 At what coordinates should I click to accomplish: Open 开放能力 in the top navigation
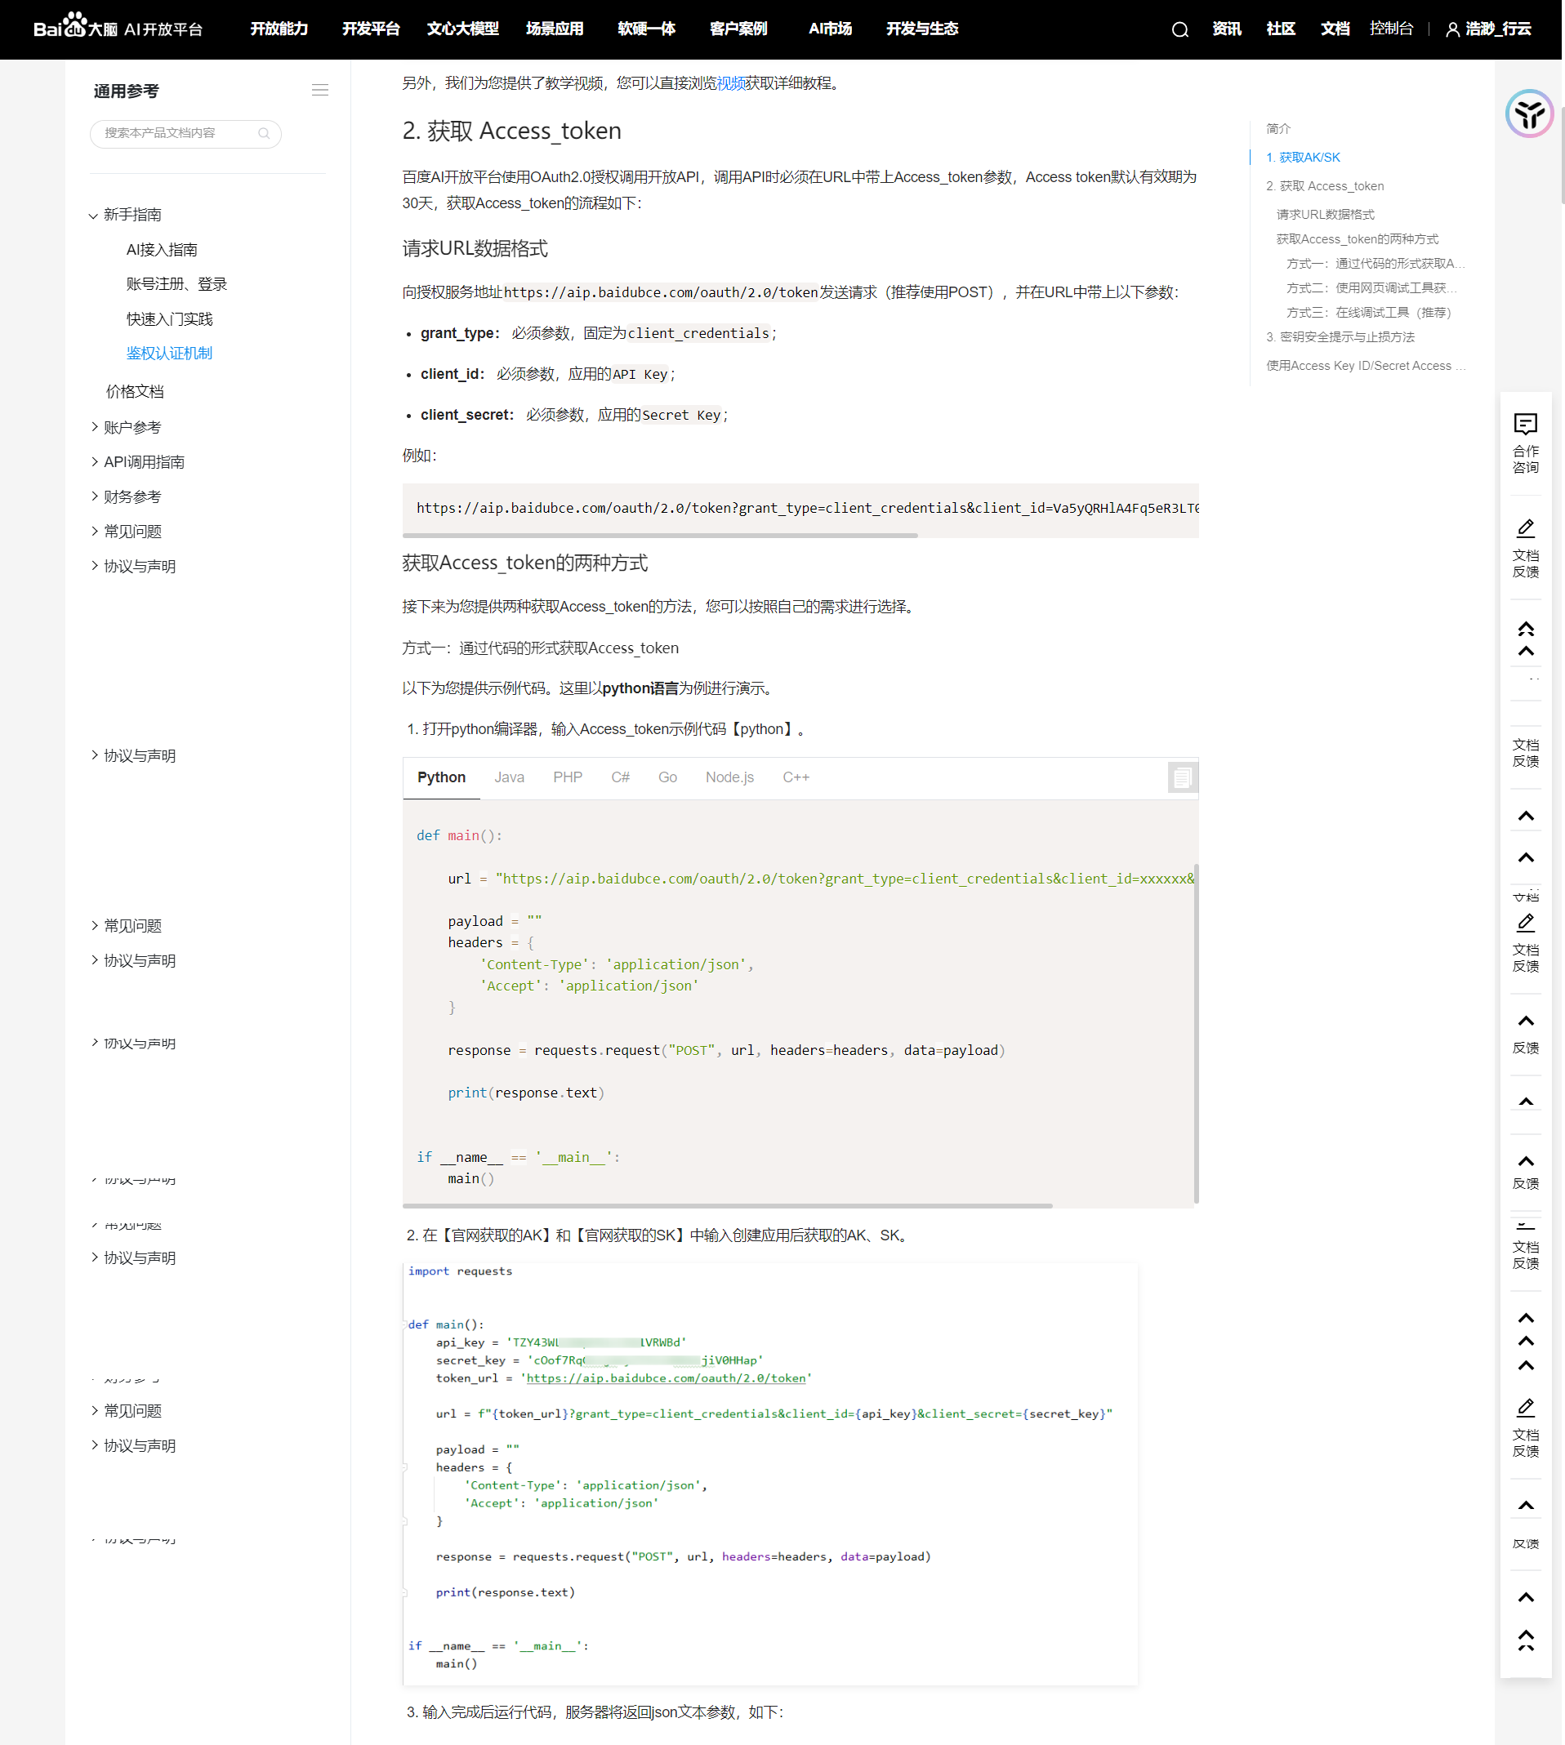point(279,29)
